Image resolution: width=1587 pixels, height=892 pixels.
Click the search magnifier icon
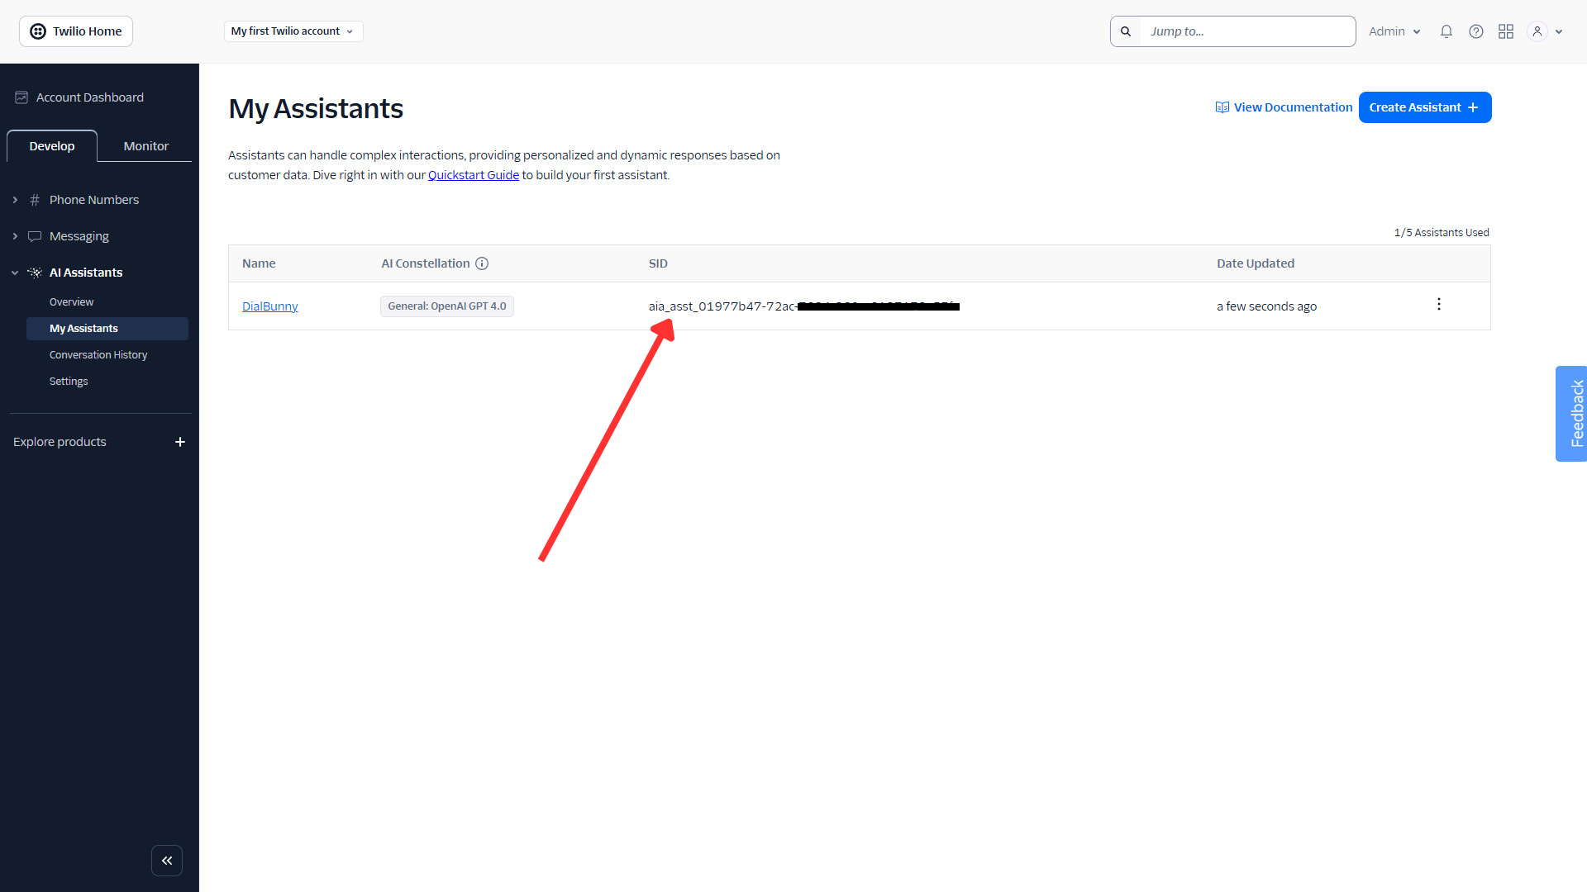pos(1126,31)
